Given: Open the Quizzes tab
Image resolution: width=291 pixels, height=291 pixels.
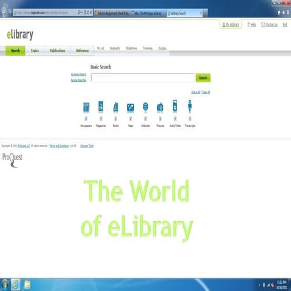Looking at the screenshot, I should tap(162, 48).
